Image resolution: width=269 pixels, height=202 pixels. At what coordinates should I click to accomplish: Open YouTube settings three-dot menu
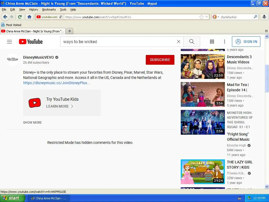pyautogui.click(x=224, y=42)
